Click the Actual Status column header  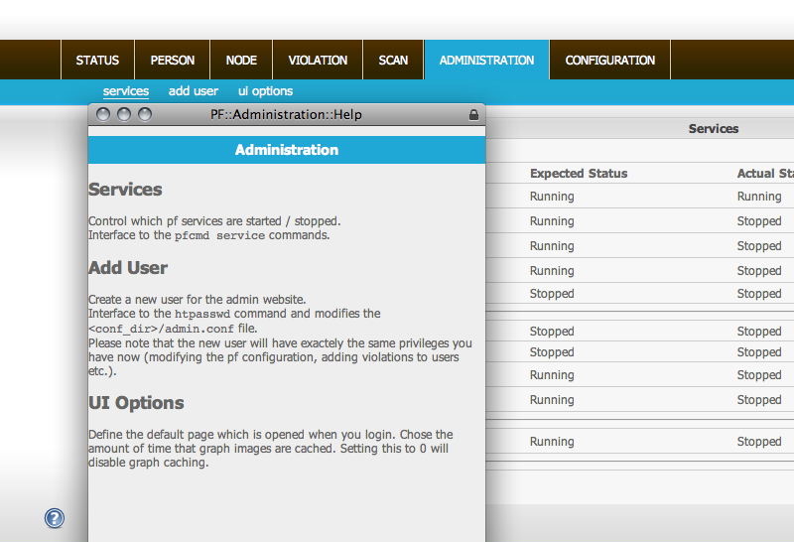click(764, 174)
